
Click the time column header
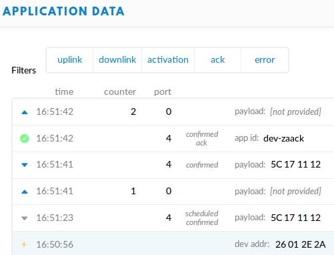64,91
